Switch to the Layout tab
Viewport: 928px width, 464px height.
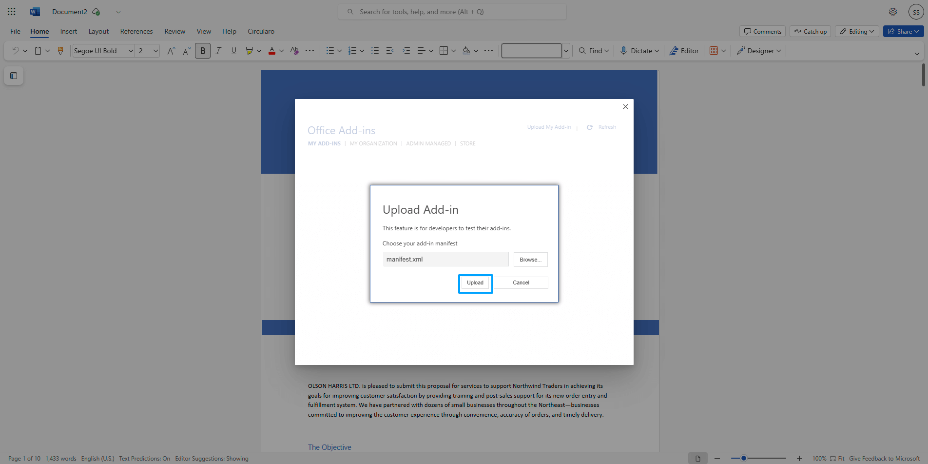98,31
